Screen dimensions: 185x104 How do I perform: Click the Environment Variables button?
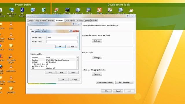click(105, 82)
